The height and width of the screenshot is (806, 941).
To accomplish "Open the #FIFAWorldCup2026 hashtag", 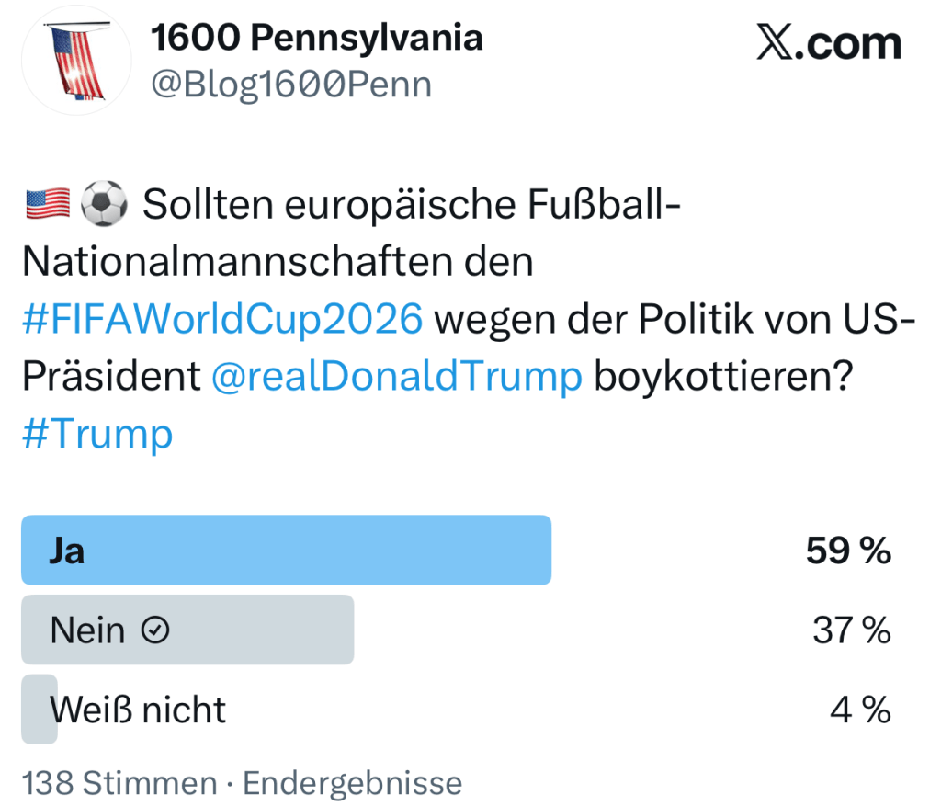I will [222, 319].
